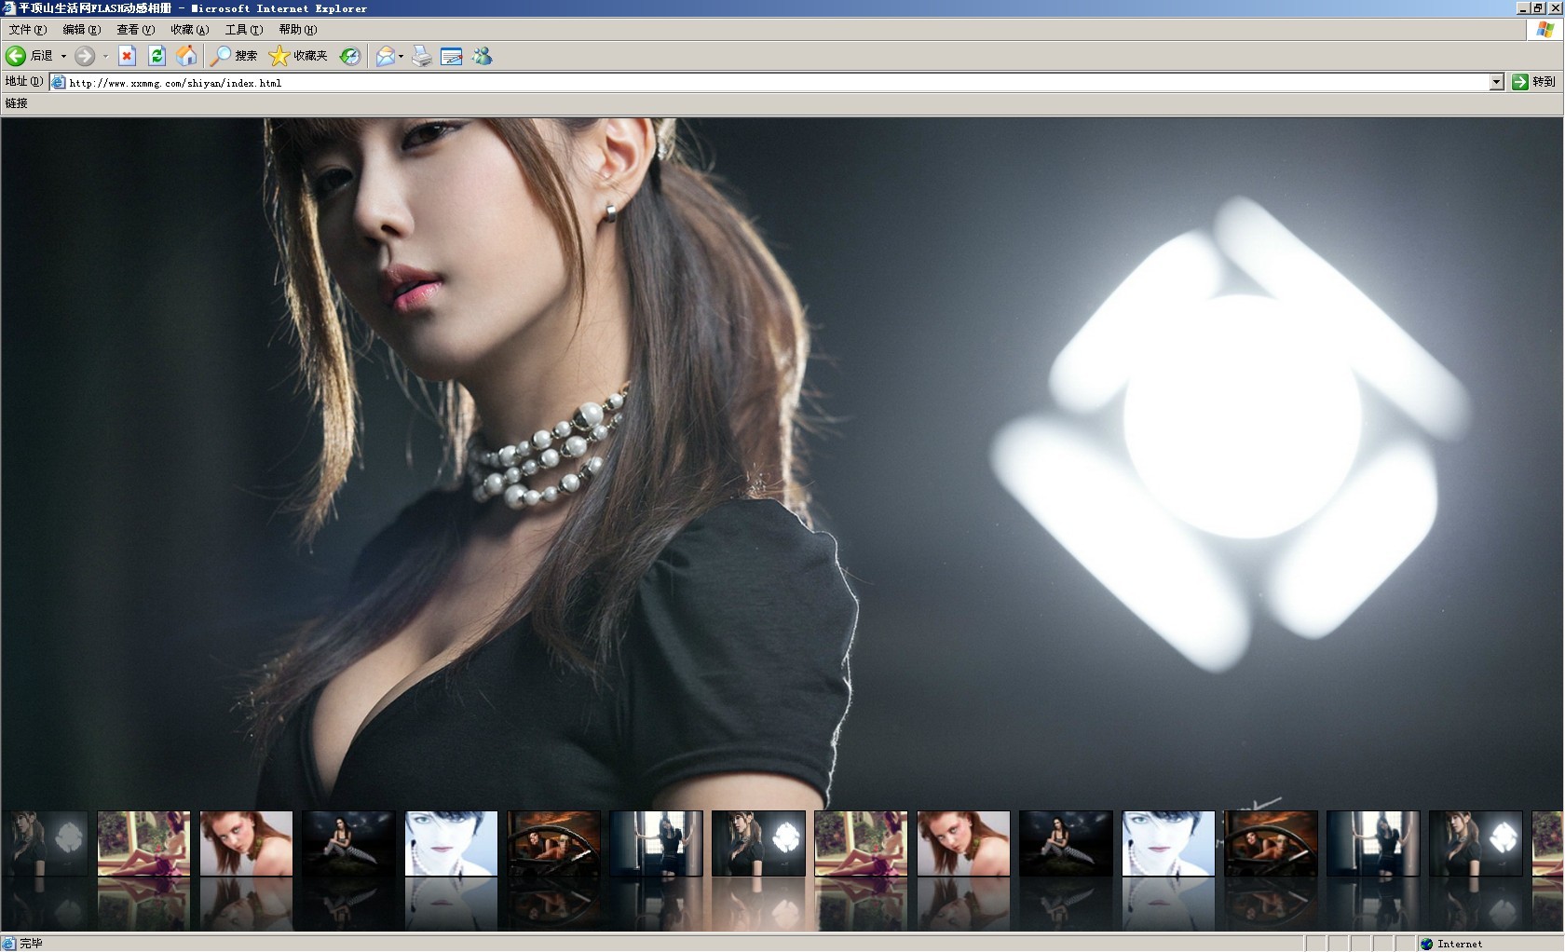Print the page using the printer icon
The image size is (1565, 952).
tap(422, 56)
